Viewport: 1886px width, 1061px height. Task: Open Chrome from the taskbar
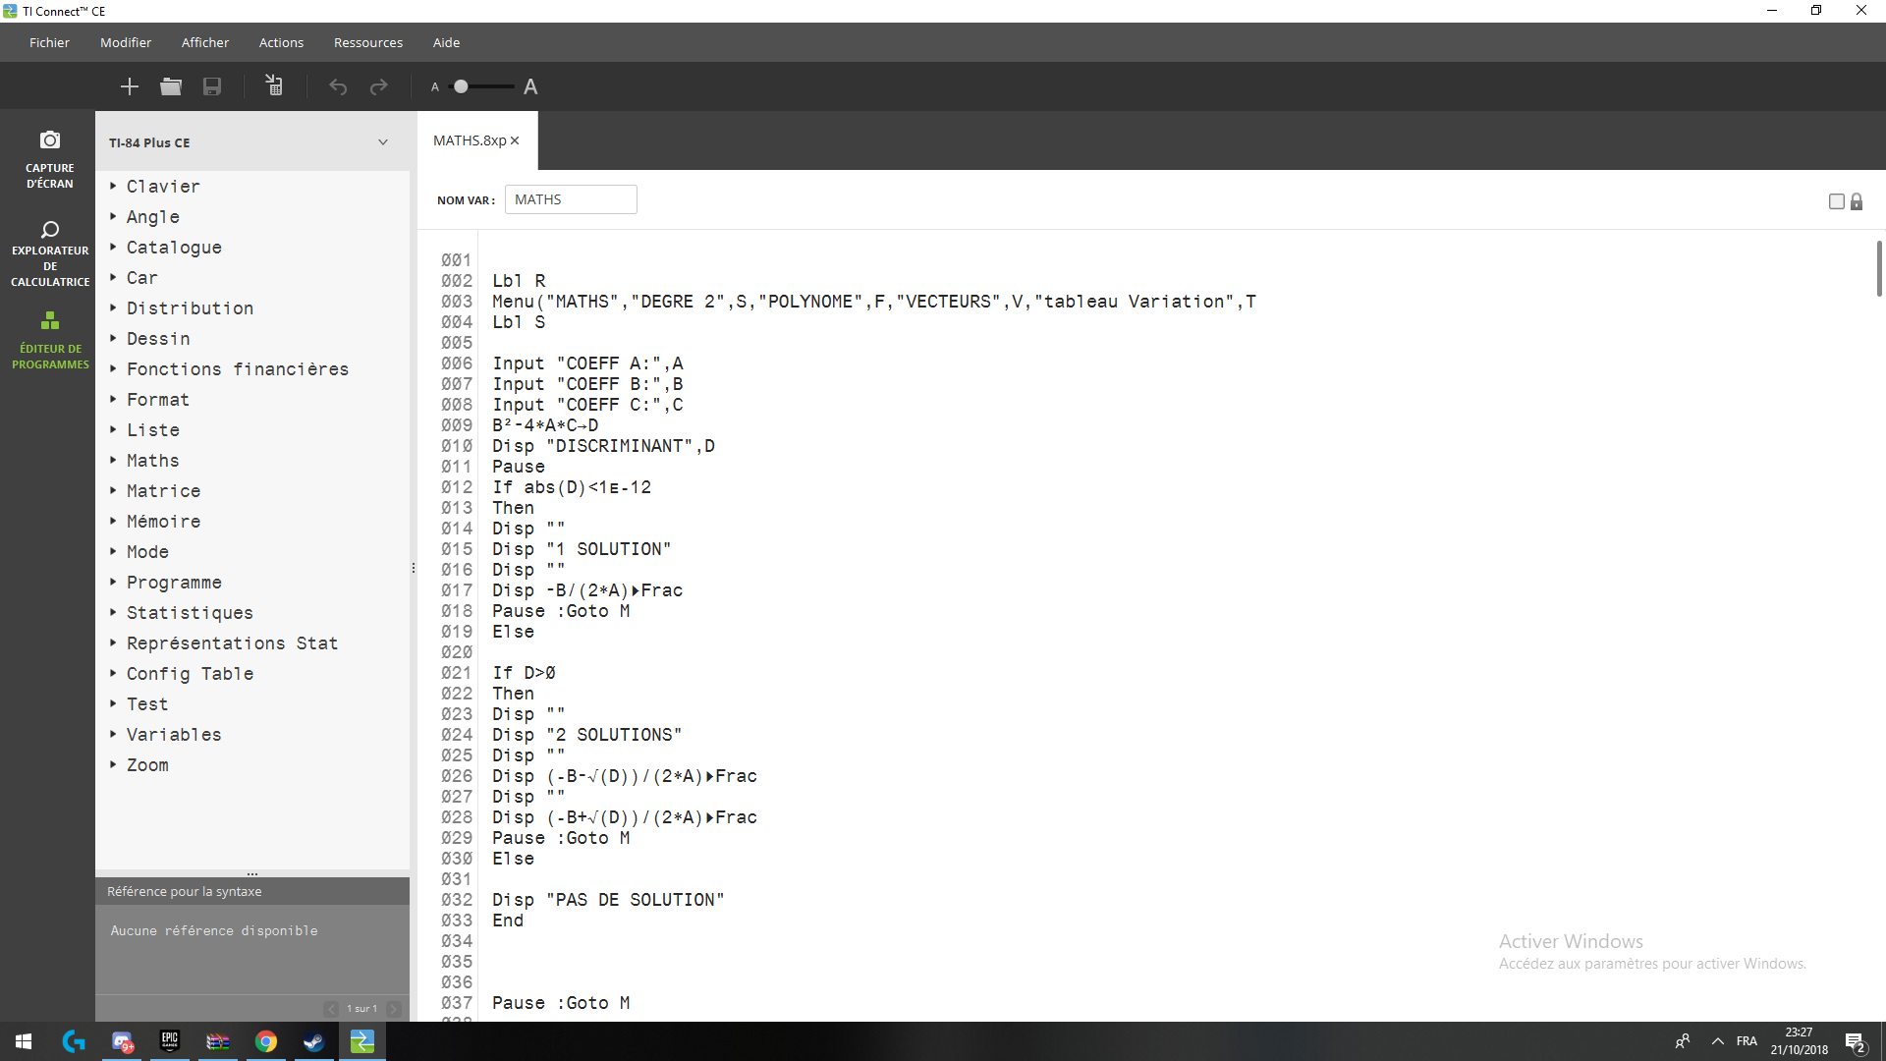coord(265,1041)
